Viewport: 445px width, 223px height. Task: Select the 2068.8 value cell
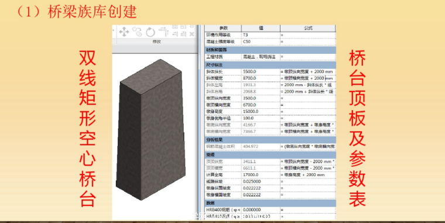(x=261, y=92)
